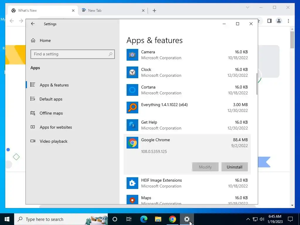Screen dimensions: 300x225
Task: Open a new Chrome tab with plus
Action: coord(154,11)
